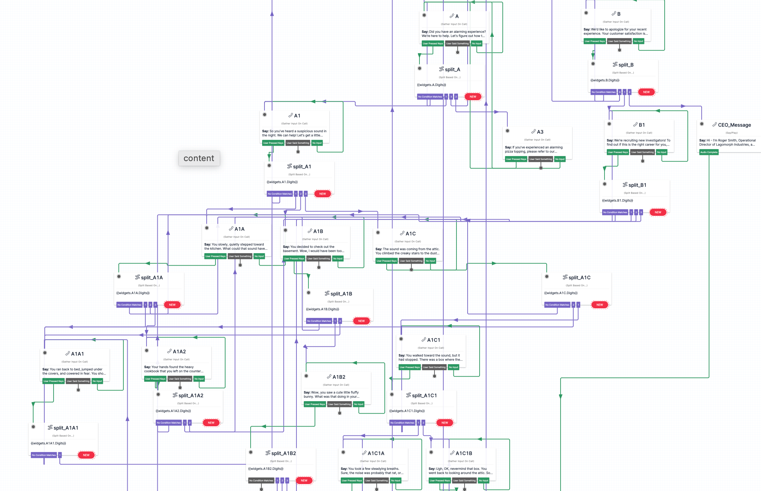Click the gather icon on widget A1C1B
The height and width of the screenshot is (491, 761).
click(x=453, y=453)
